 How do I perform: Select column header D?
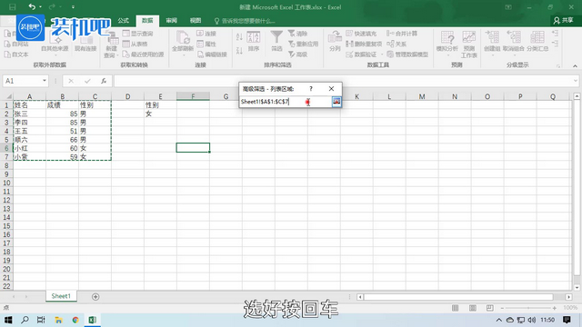click(x=127, y=96)
